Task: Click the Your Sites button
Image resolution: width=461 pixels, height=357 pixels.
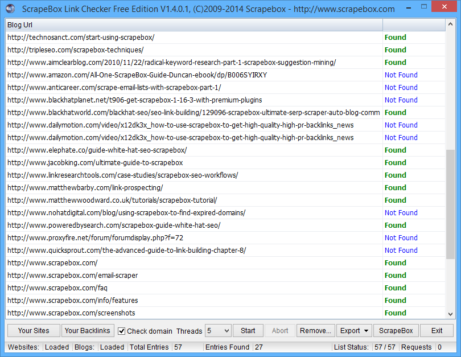Action: 34,331
